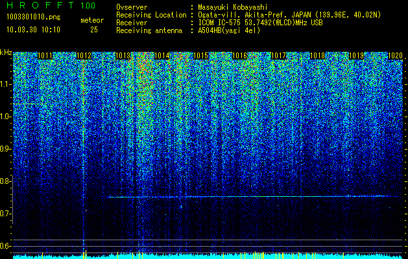Click the kHz axis unit label
408x259 pixels.
click(6, 52)
